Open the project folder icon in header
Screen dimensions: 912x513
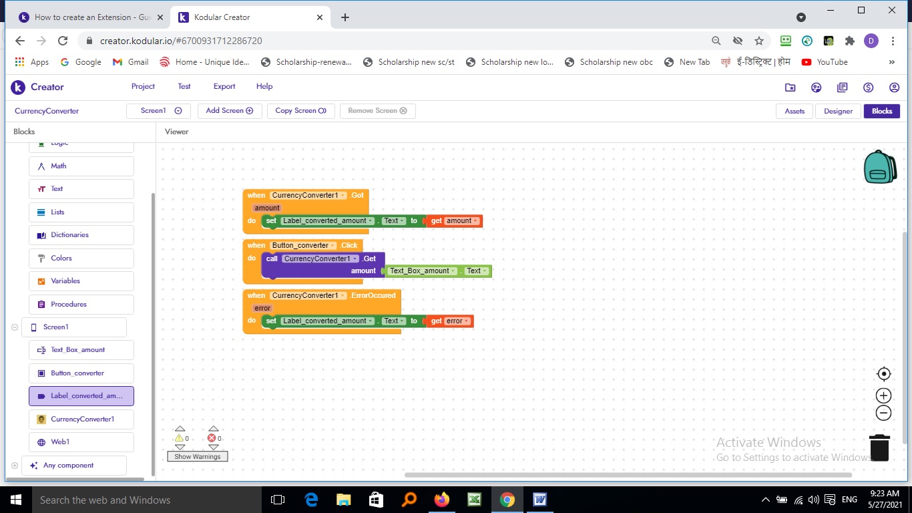click(790, 88)
